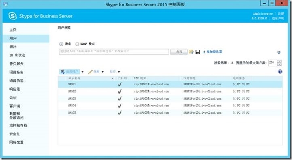Select the SFB04 user row name
This screenshot has width=292, height=160.
click(x=72, y=106)
